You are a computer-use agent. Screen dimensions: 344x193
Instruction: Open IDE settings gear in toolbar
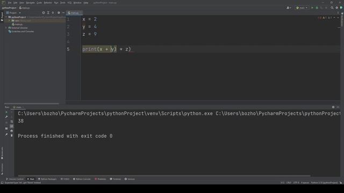tap(337, 8)
